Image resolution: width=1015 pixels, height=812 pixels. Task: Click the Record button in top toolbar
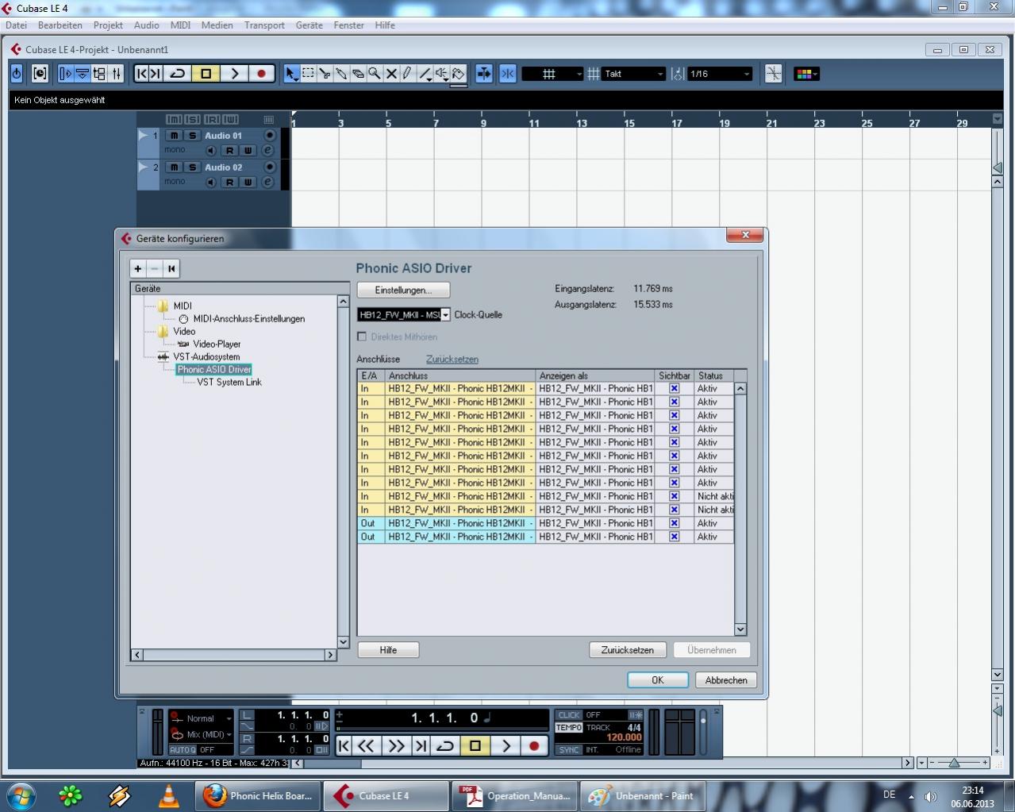click(261, 74)
